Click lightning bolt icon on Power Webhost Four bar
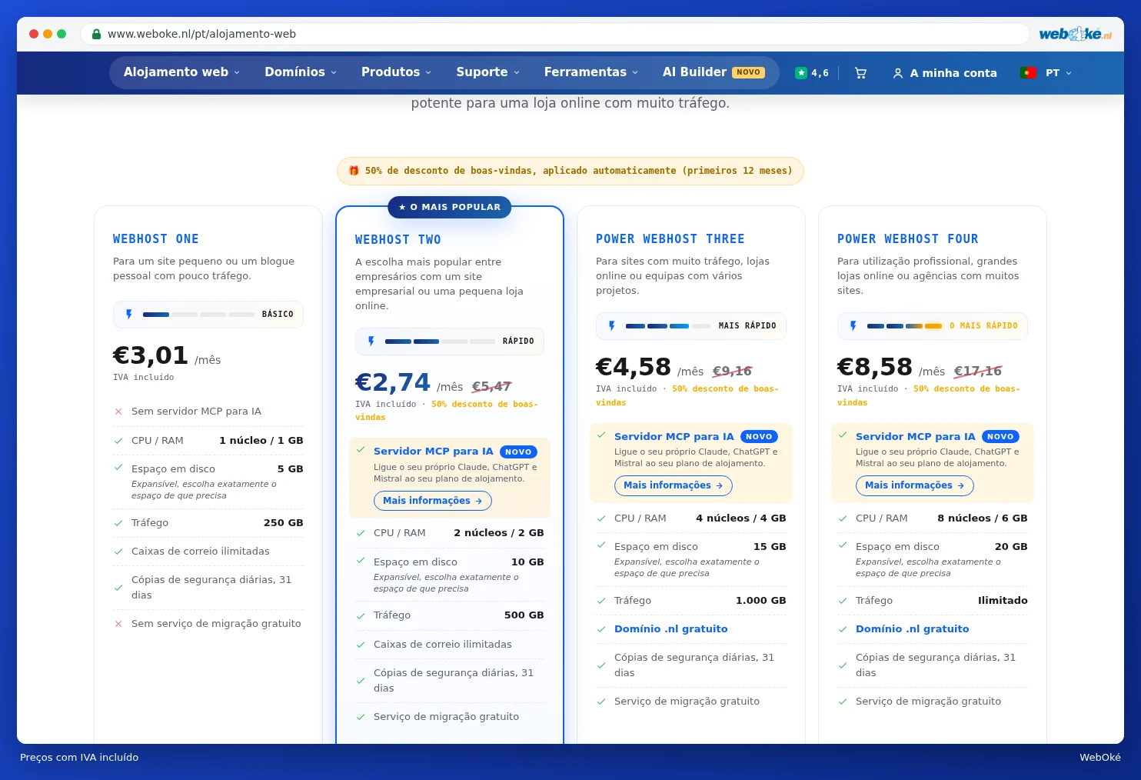Screen dimensions: 1141x780 (853, 325)
